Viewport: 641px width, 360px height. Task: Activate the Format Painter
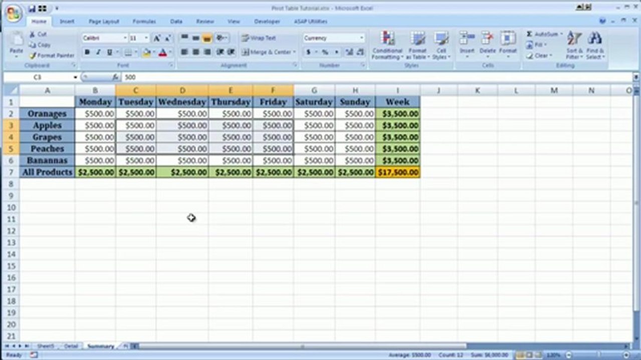coord(51,55)
